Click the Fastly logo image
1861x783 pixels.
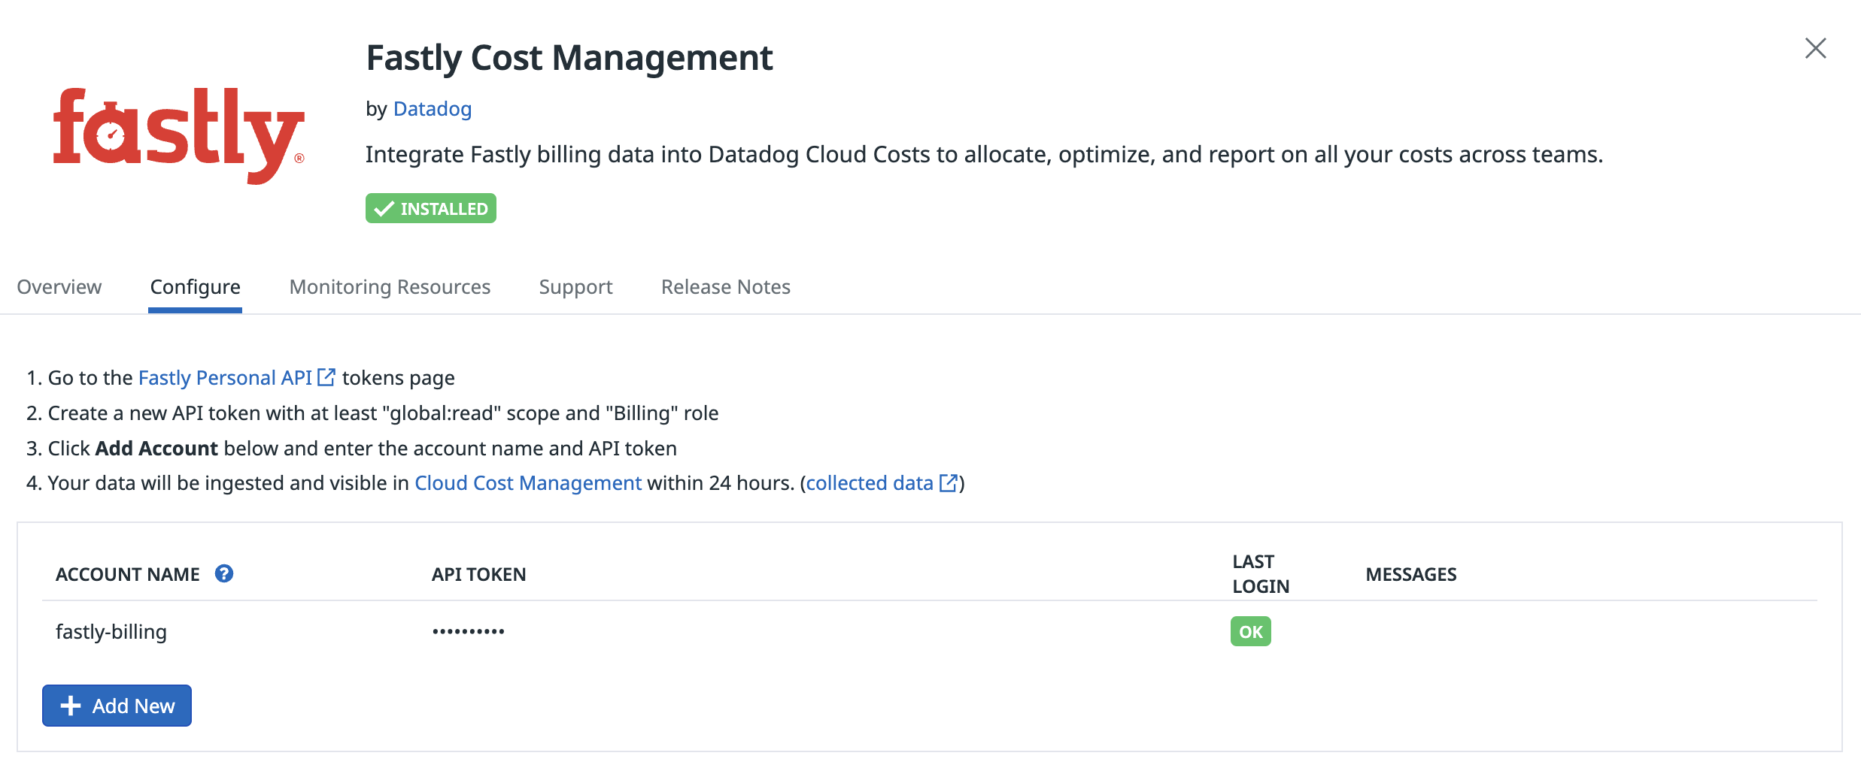(x=179, y=135)
